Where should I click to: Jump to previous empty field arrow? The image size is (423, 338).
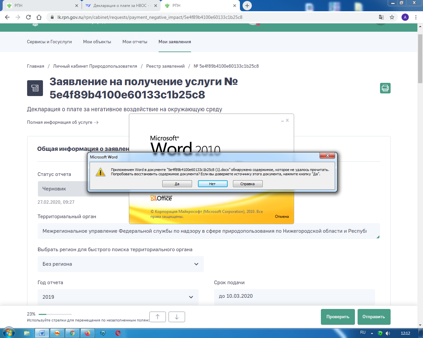coord(158,317)
